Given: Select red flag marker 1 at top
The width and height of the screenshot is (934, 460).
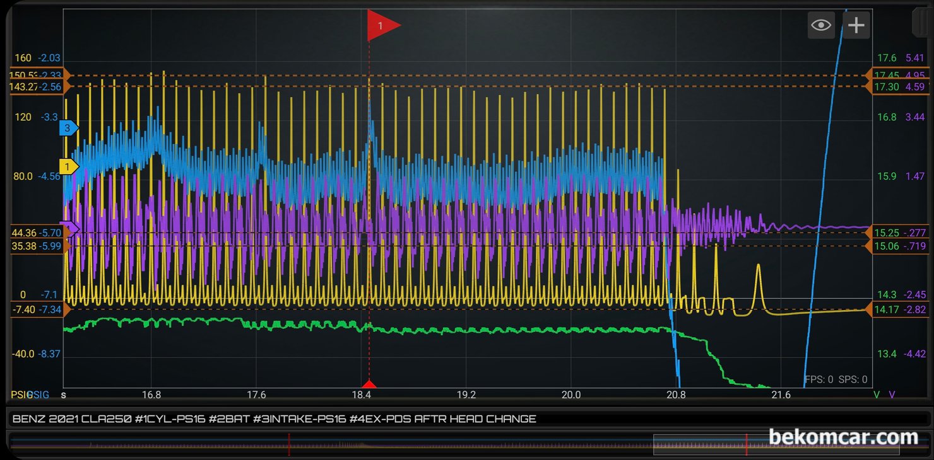Looking at the screenshot, I should coord(383,25).
